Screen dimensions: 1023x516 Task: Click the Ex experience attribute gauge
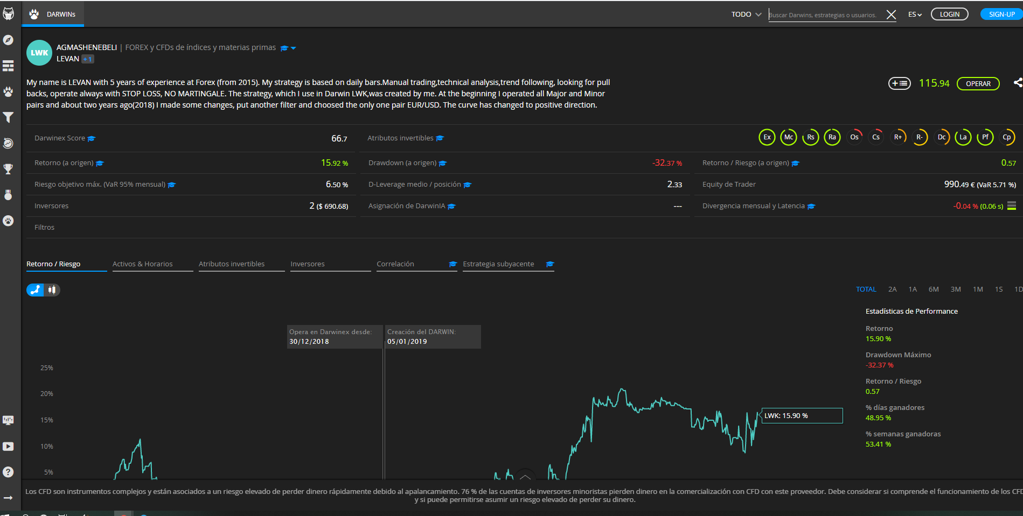pos(767,137)
